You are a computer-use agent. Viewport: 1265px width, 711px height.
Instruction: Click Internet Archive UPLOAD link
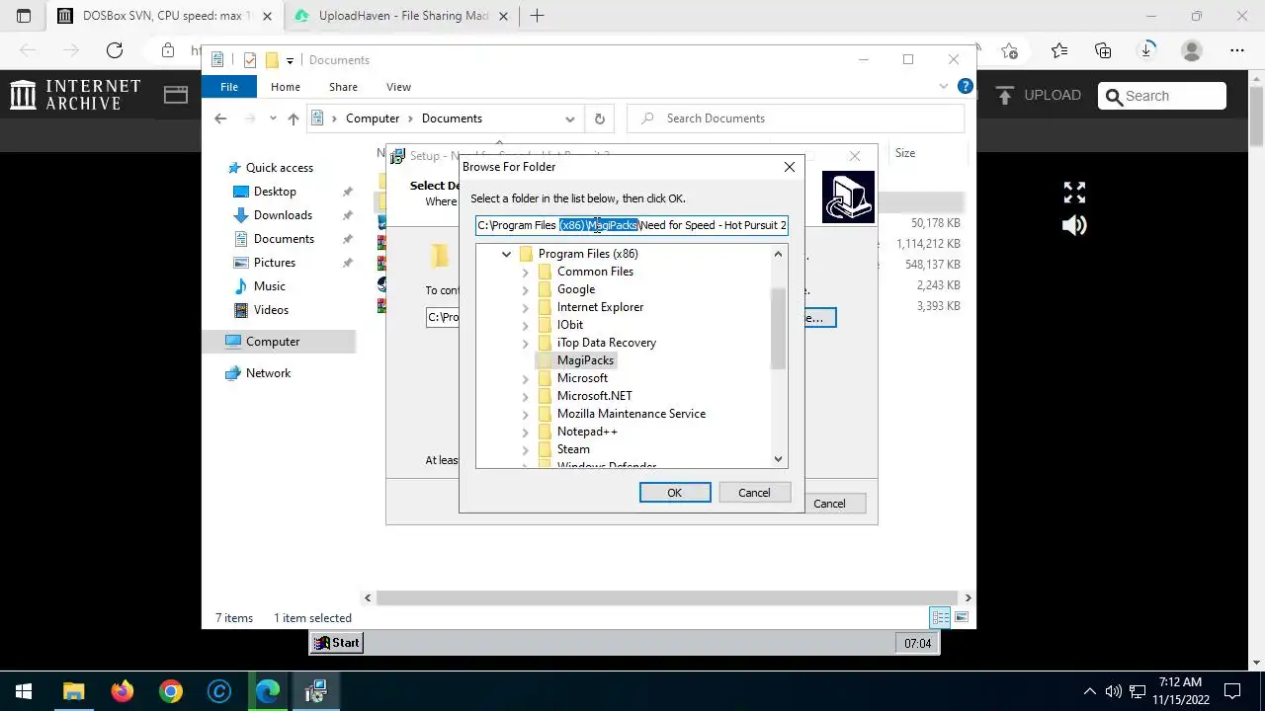[1038, 96]
